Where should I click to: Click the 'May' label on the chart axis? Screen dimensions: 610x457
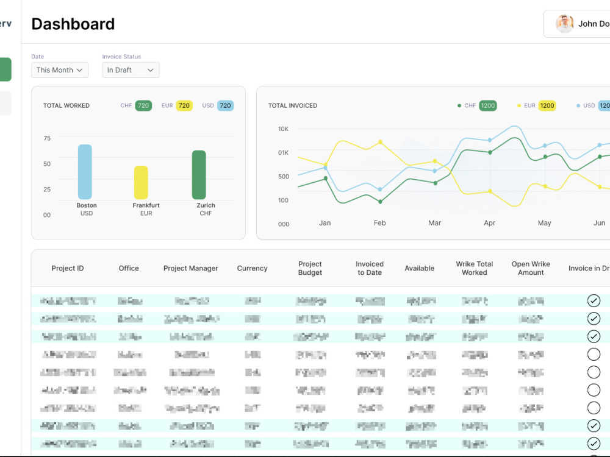pyautogui.click(x=544, y=223)
